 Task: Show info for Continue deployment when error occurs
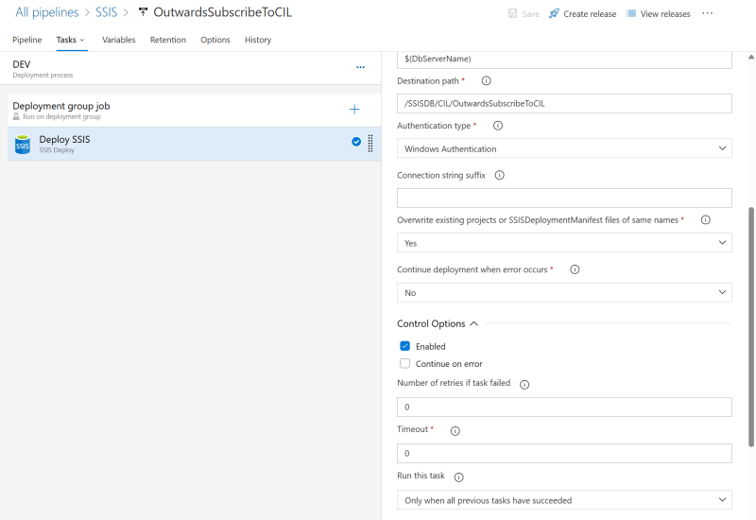[x=575, y=269]
